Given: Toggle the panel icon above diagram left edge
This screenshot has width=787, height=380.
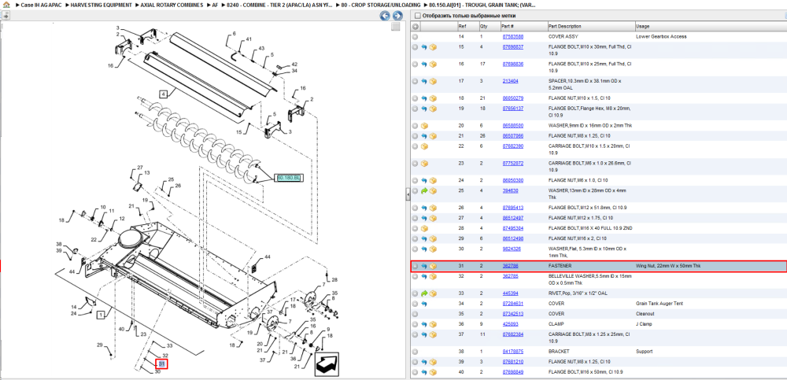Looking at the screenshot, I should [5, 16].
